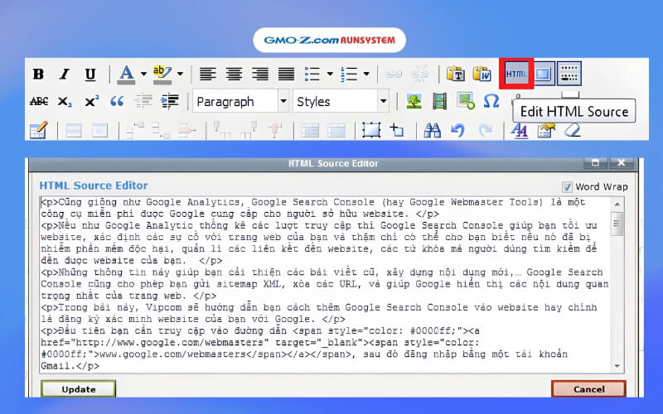Toggle Justify full alignment
Image resolution: width=663 pixels, height=414 pixels.
(286, 74)
